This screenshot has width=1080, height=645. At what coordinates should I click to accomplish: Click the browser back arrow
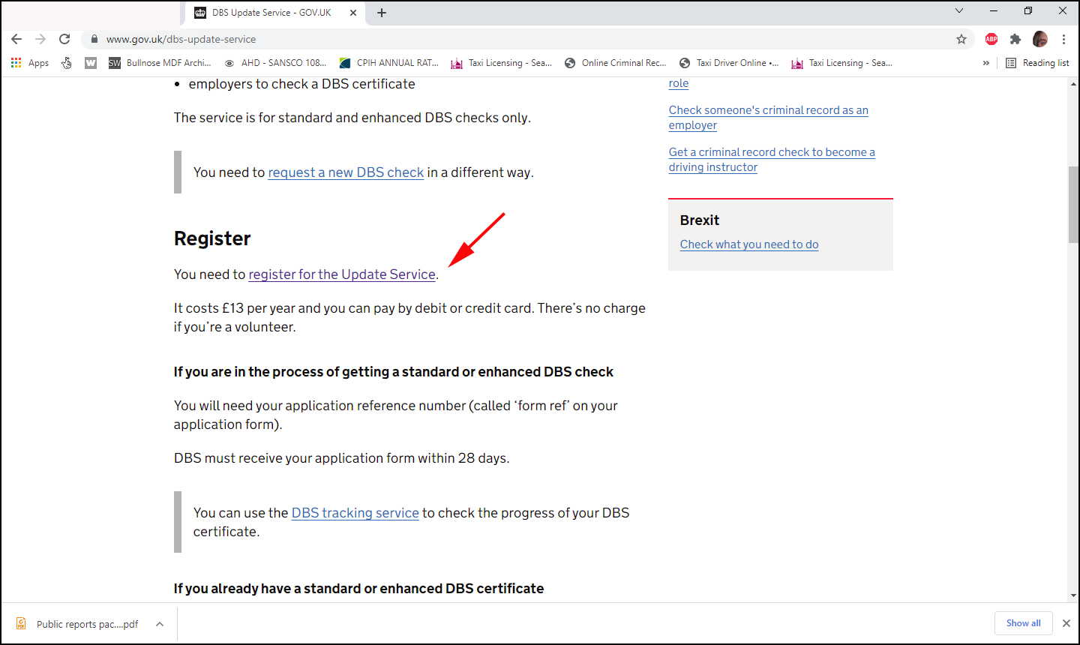click(16, 39)
